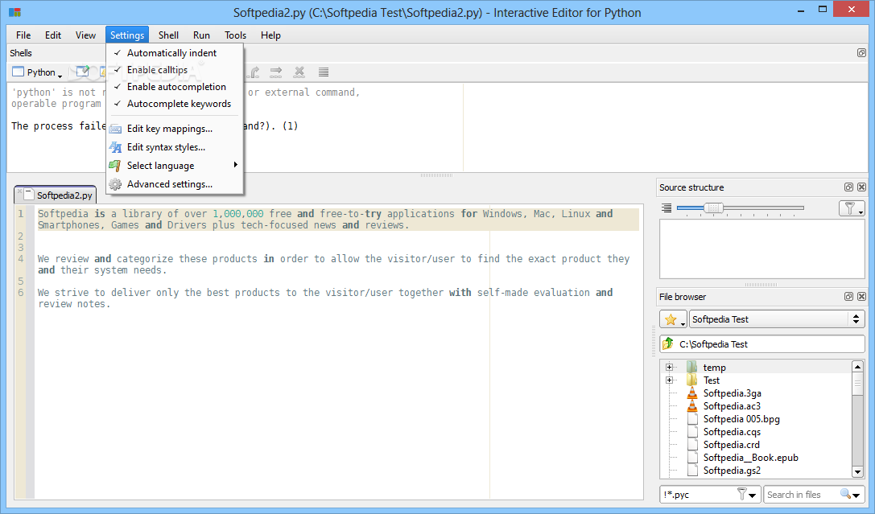Click the shell output line 'The process faile'
875x514 pixels.
(59, 126)
